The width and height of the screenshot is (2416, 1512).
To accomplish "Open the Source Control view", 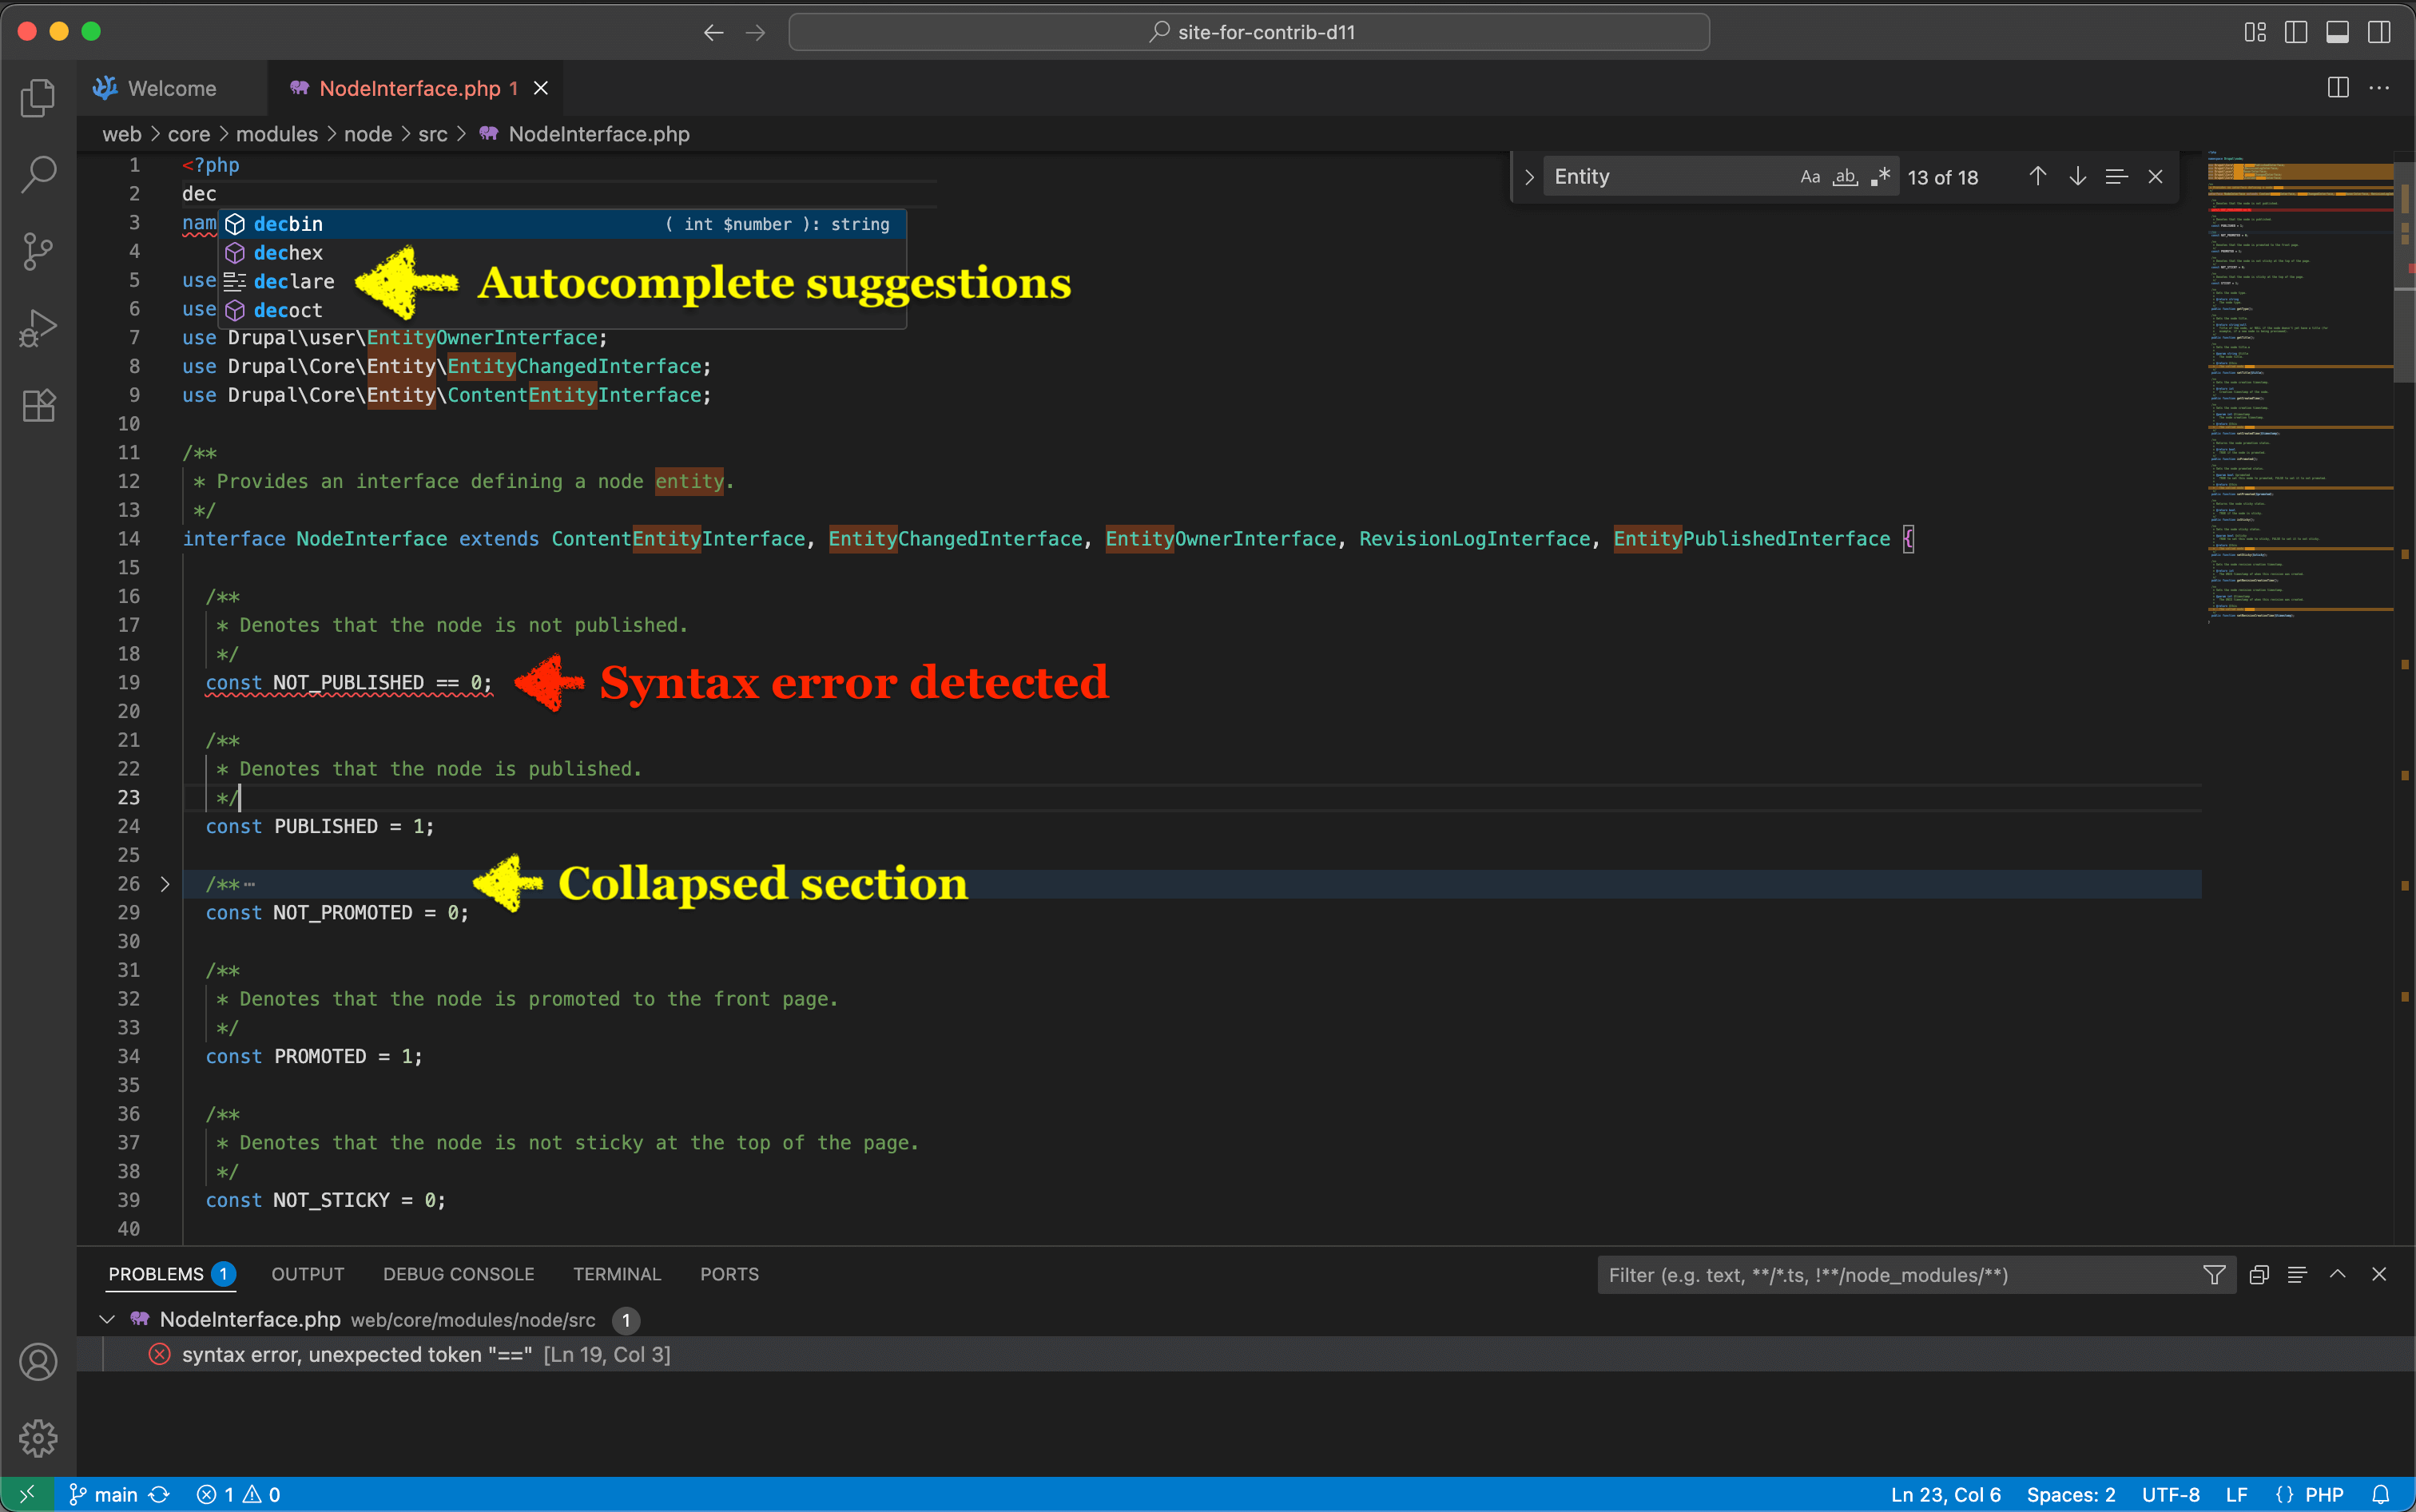I will pos(38,251).
